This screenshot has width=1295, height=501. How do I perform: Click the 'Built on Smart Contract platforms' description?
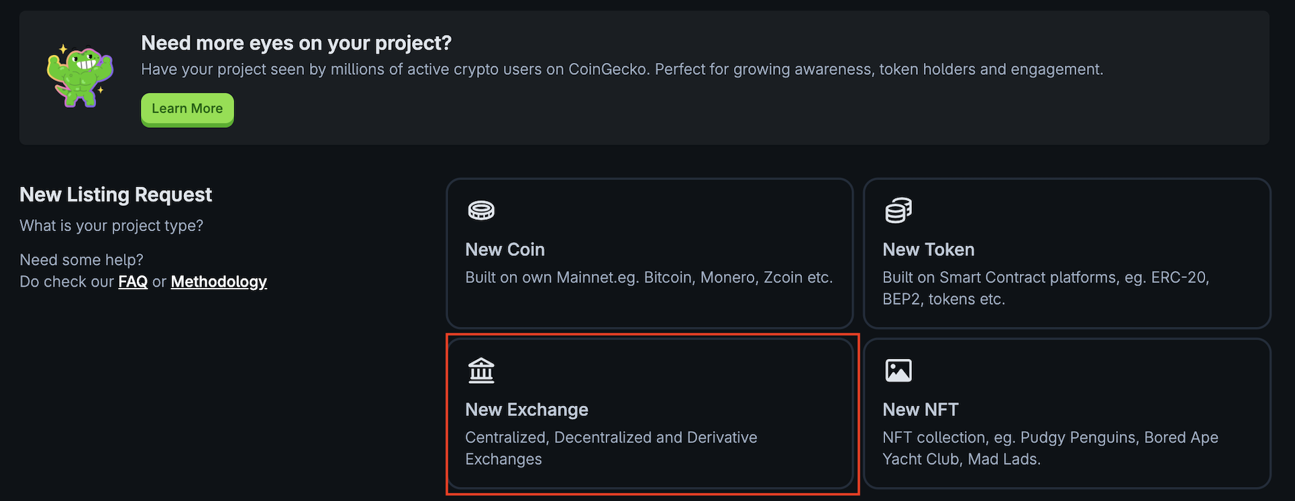[1045, 288]
